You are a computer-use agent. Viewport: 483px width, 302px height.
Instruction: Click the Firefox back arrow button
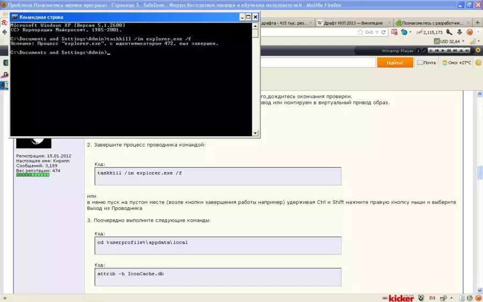4,32
